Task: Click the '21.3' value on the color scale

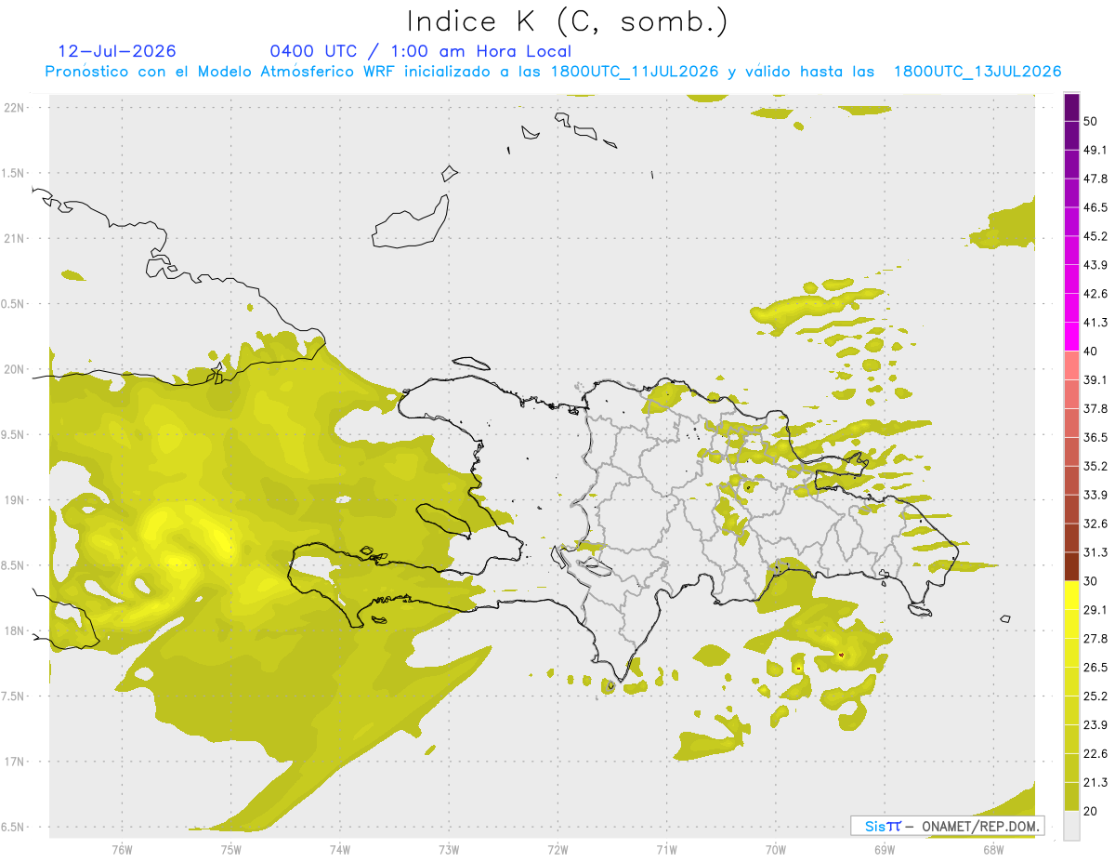Action: [x=1095, y=784]
